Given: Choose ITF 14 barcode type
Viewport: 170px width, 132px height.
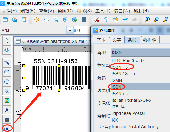Looking at the screenshot, I should pos(141,107).
